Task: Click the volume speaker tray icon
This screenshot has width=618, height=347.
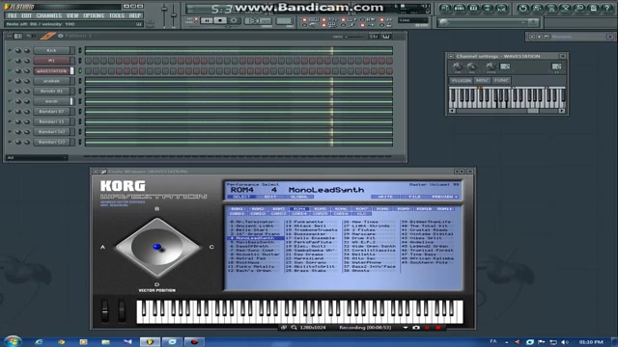Action: point(565,342)
